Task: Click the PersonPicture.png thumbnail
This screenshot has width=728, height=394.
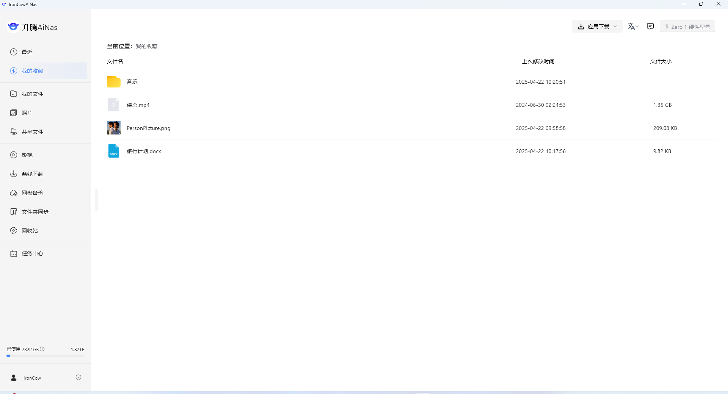Action: 114,128
